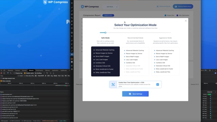Choose the Aggressive Mode feature card
Image resolution: width=217 pixels, height=122 pixels.
(x=165, y=61)
